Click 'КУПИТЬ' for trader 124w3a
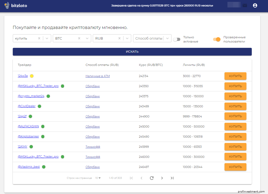Viewport: 268px width, 194px height. point(235,76)
